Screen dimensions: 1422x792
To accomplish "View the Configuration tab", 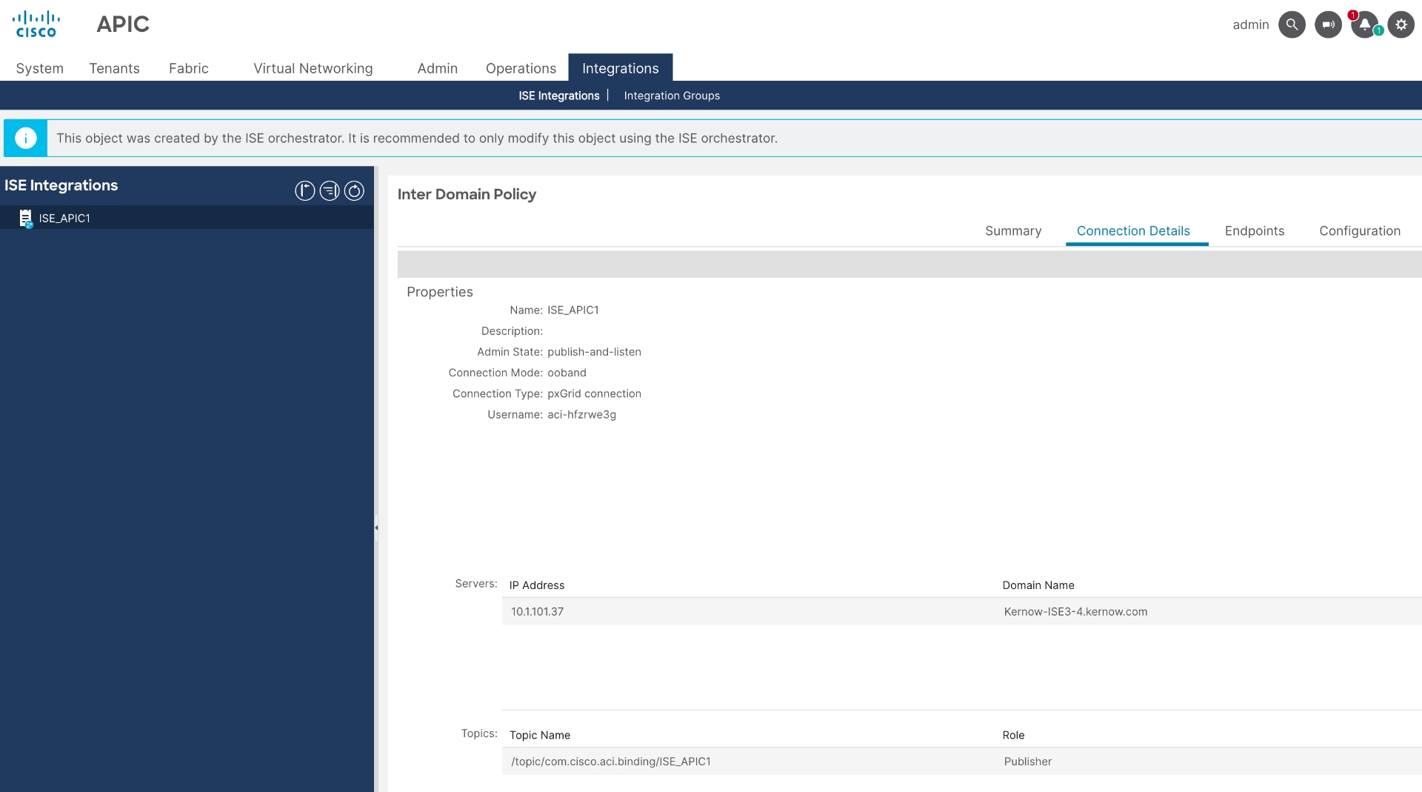I will pyautogui.click(x=1360, y=230).
